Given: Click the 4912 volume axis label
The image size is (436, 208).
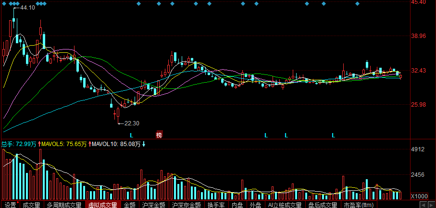Looking at the screenshot, I should (419, 149).
